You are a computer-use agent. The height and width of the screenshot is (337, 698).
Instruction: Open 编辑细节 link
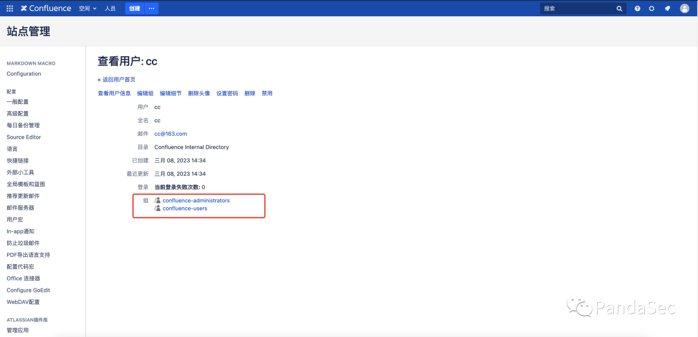coord(171,94)
